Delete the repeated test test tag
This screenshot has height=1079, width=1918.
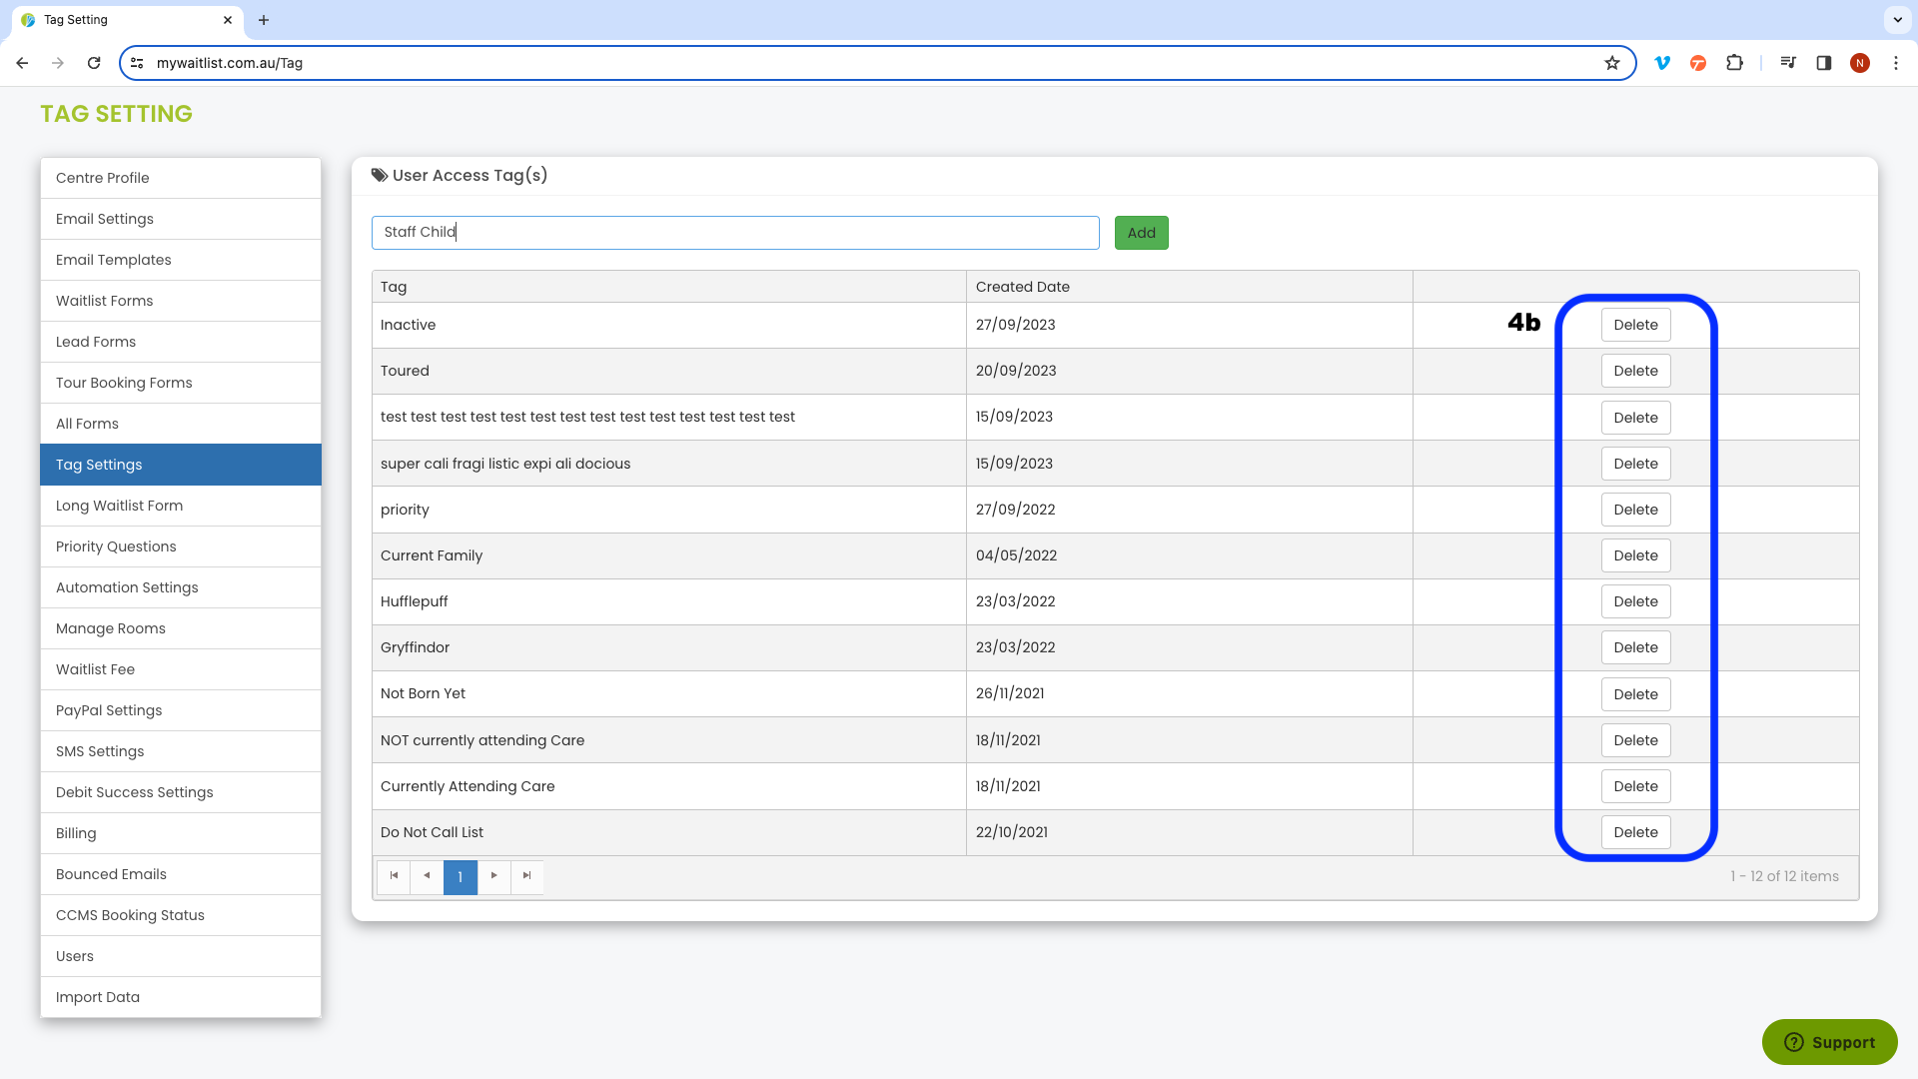1635,418
